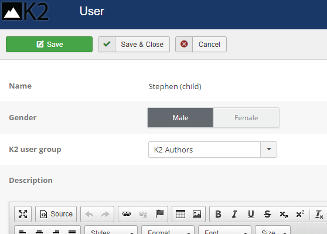Viewport: 327px width, 234px height.
Task: Switch editor to Source view
Action: pyautogui.click(x=56, y=214)
